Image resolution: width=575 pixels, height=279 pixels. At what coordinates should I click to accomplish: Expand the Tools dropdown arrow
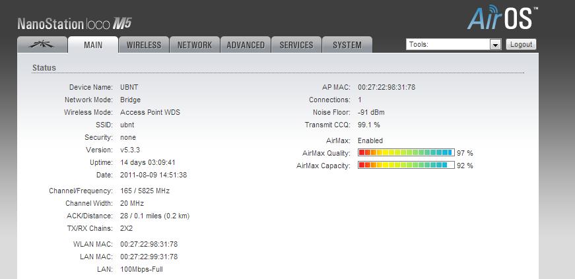coord(495,45)
